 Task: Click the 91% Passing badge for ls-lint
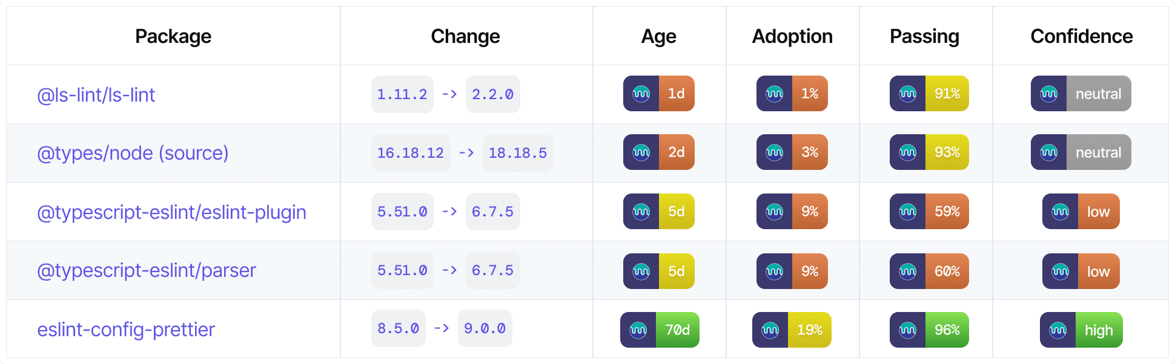tap(928, 94)
